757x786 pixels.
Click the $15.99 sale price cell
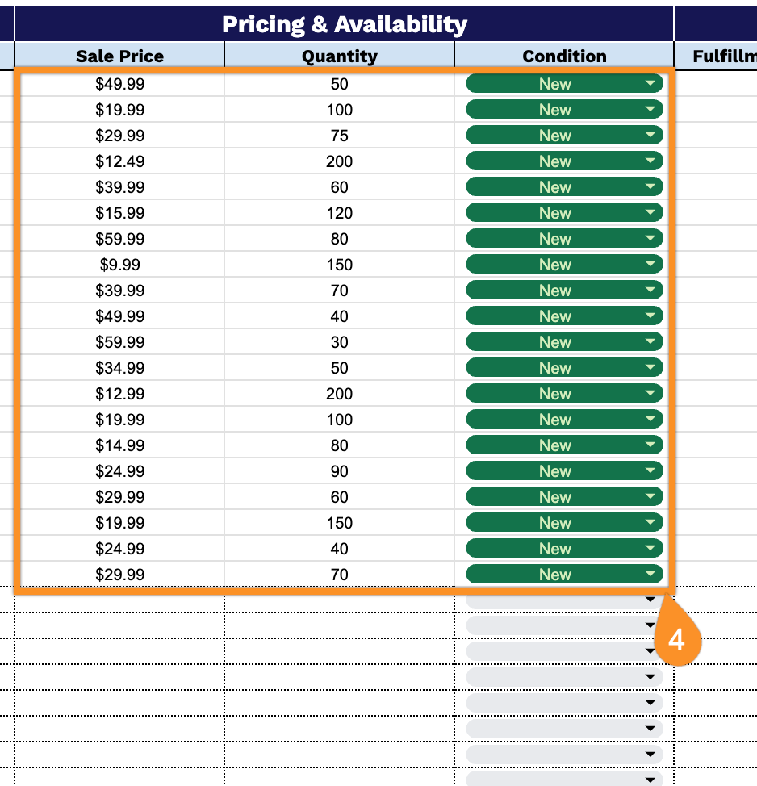click(119, 213)
